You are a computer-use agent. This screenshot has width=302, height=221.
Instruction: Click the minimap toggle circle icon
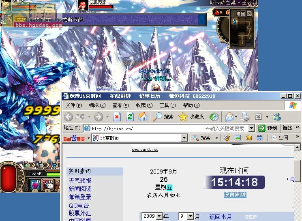[249, 14]
